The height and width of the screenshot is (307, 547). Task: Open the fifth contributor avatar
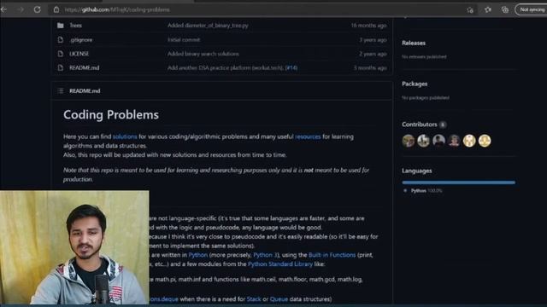tap(469, 141)
